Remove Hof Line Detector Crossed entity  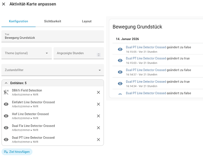point(98,116)
